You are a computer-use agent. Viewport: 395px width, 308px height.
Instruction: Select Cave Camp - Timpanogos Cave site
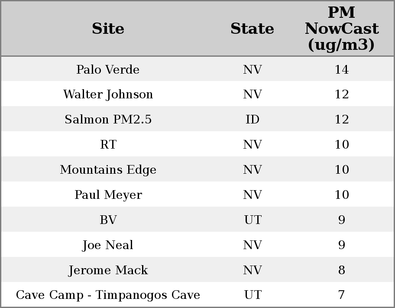pos(108,295)
